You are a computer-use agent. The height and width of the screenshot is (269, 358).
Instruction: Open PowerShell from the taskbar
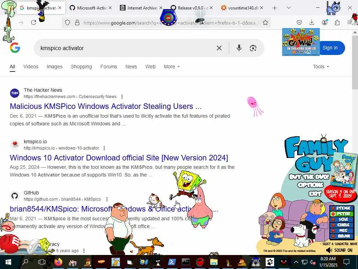click(x=171, y=262)
